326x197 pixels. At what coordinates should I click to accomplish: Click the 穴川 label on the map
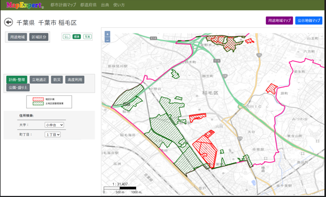[x=219, y=126]
